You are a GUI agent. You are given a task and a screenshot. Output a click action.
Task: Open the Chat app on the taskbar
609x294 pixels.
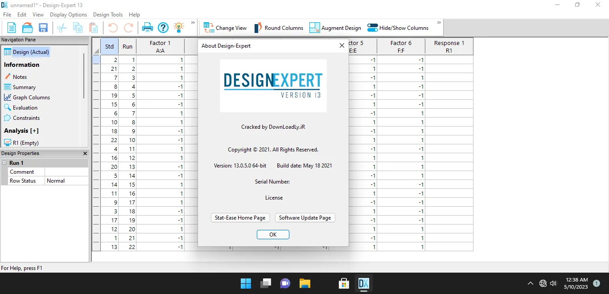[285, 283]
